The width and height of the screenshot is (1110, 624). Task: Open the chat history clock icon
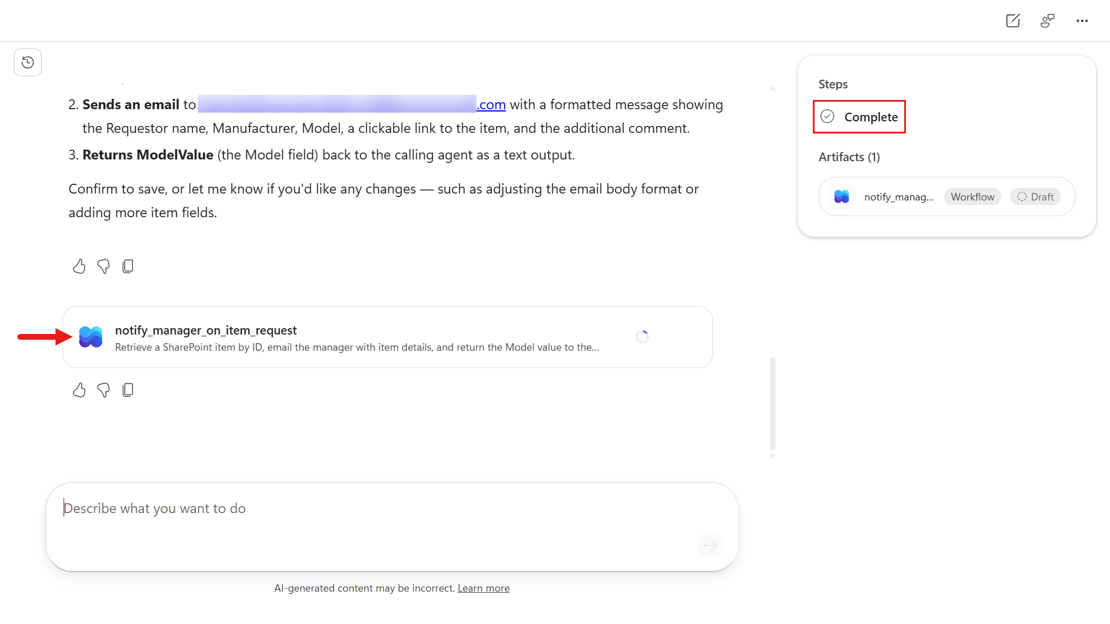pos(28,62)
